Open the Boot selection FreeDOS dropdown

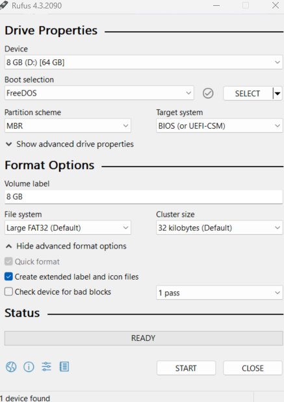pyautogui.click(x=99, y=93)
